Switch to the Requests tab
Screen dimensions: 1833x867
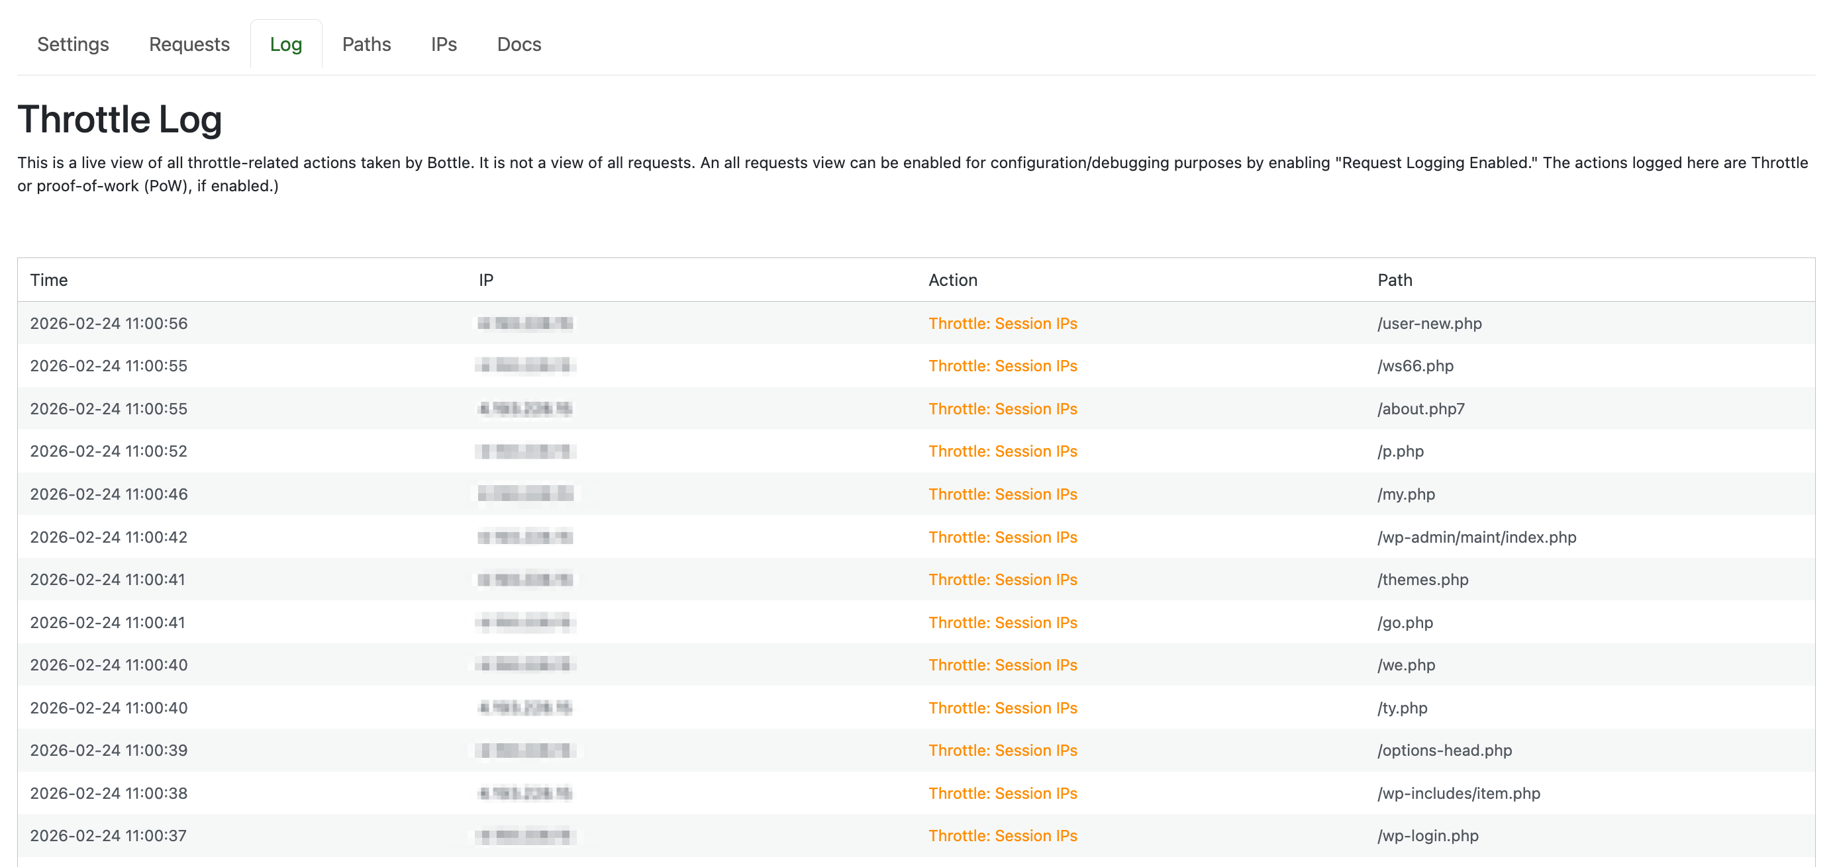pyautogui.click(x=189, y=44)
